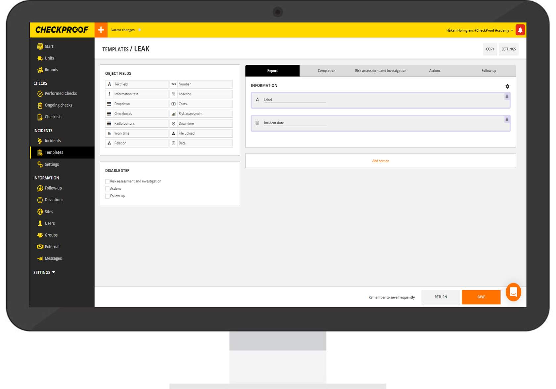Switch to the Completion tab
This screenshot has width=556, height=389.
(x=326, y=71)
